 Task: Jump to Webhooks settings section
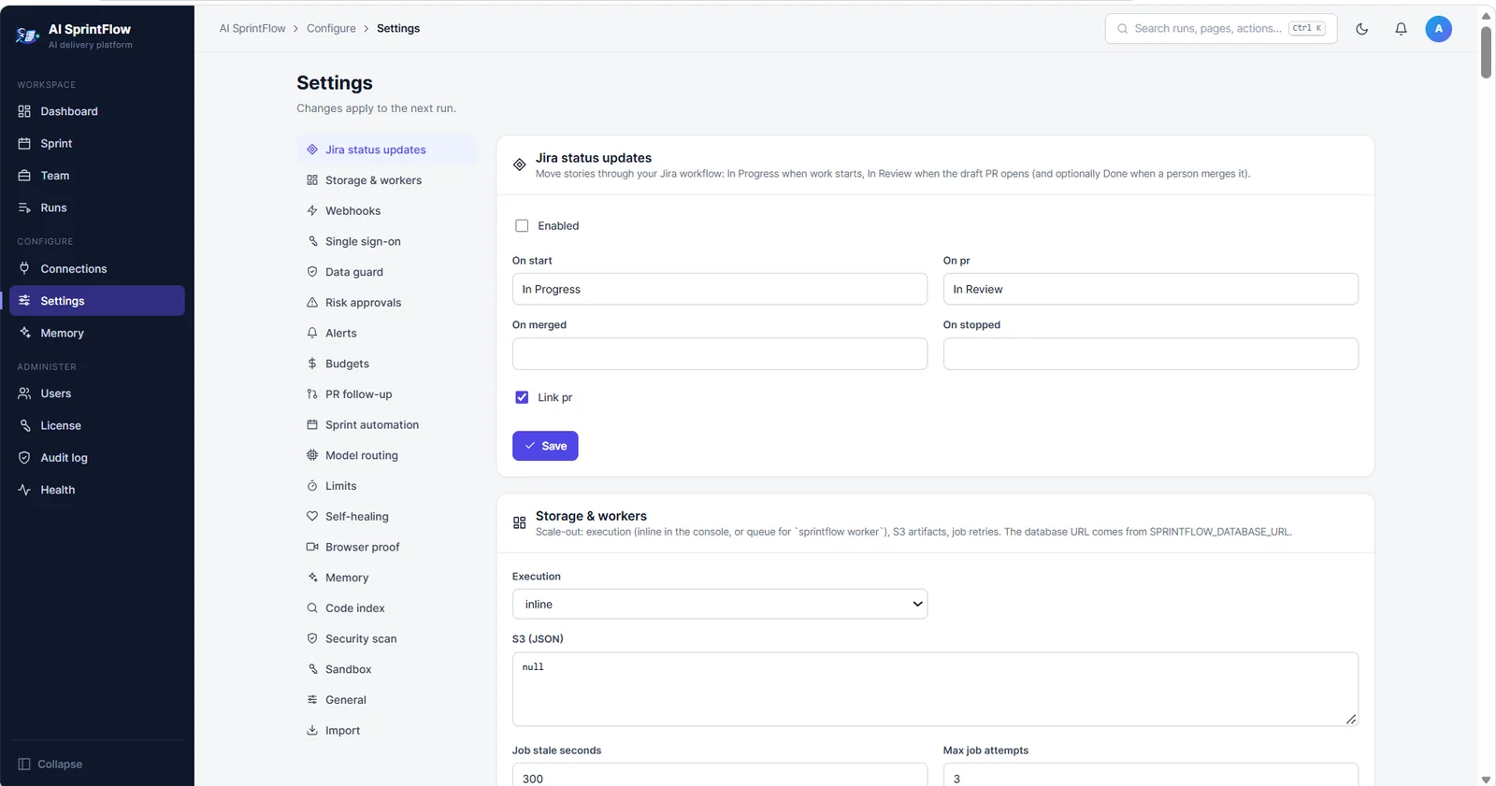point(387,211)
